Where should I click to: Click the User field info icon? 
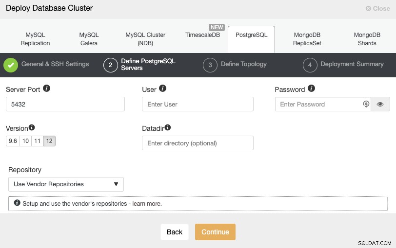point(163,89)
